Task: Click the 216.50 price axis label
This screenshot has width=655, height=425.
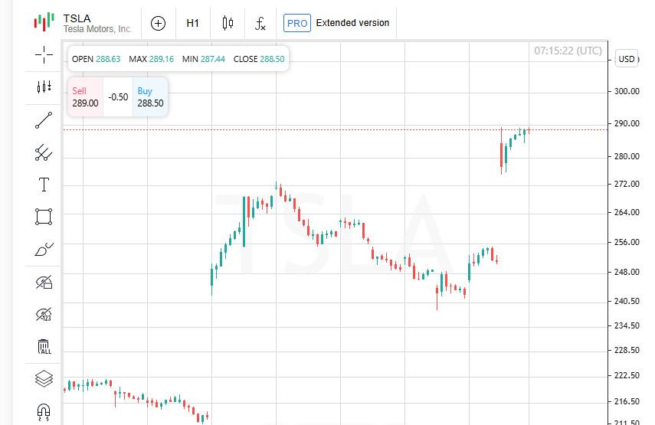Action: click(x=627, y=401)
